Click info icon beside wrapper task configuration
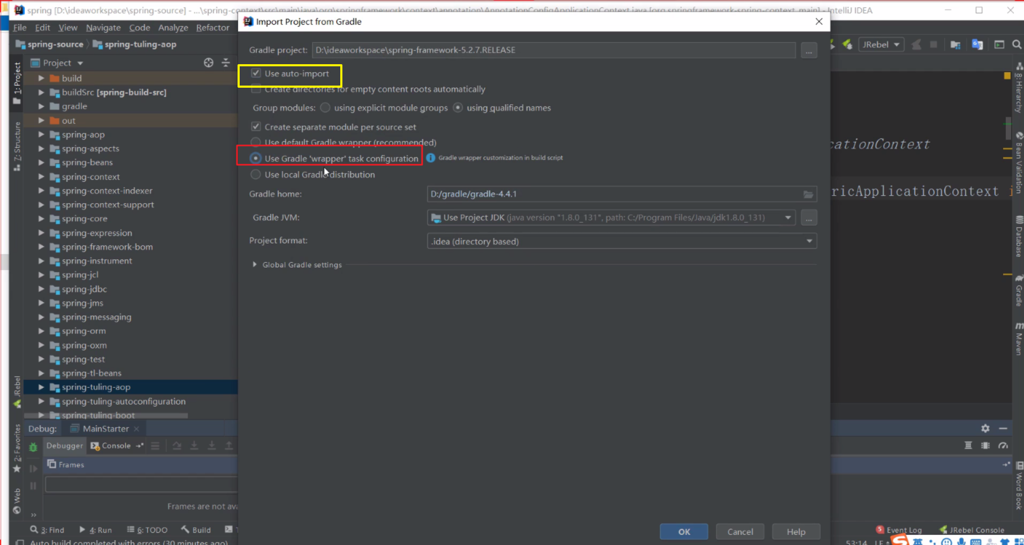 pos(431,158)
